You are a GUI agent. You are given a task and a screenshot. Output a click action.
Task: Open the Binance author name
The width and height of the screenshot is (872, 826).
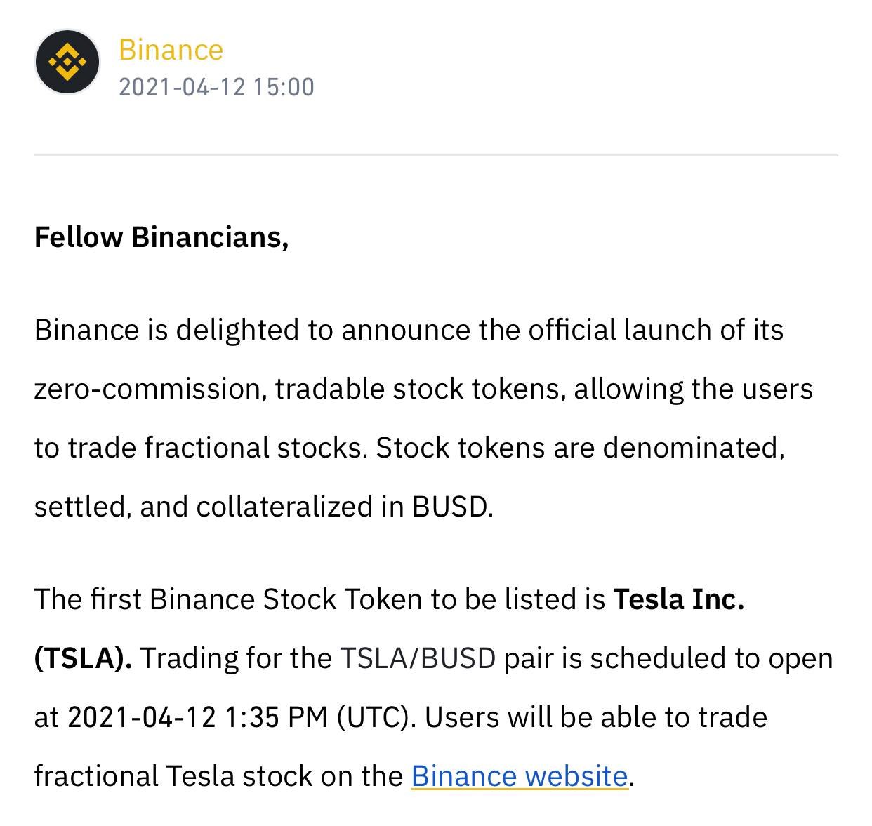(171, 50)
